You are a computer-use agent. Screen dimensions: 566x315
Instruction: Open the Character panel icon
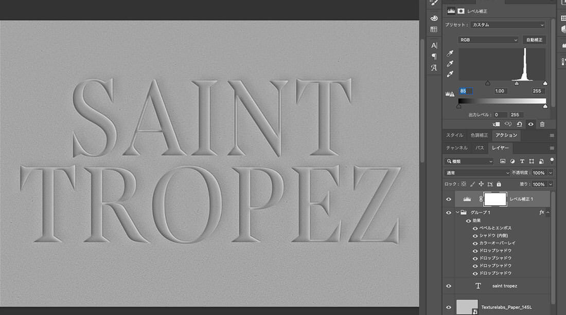[434, 45]
